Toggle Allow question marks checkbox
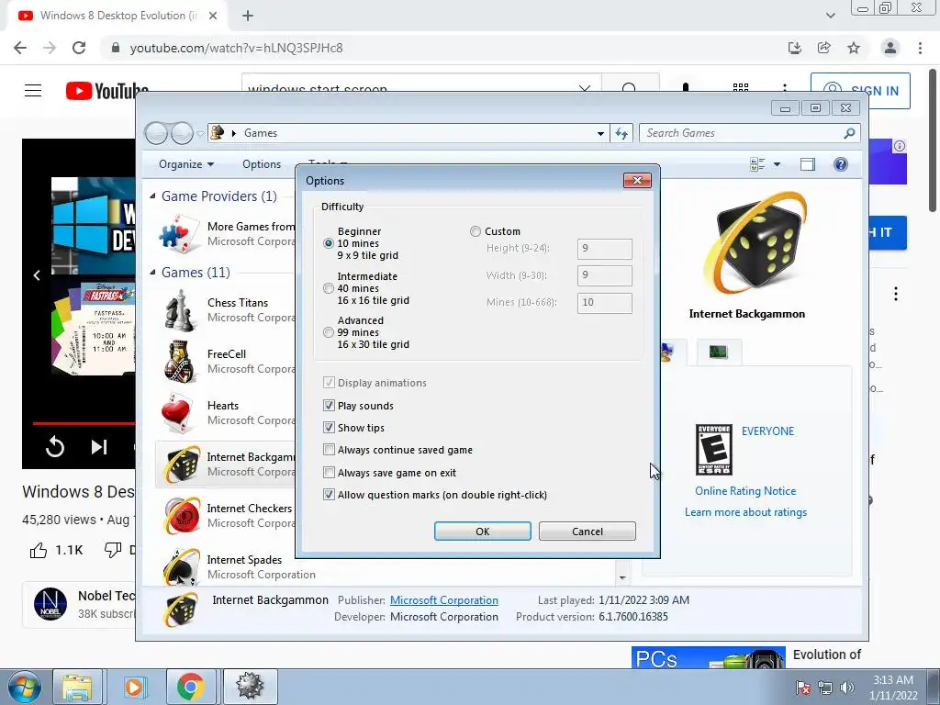The height and width of the screenshot is (705, 940). (329, 495)
